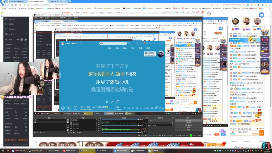
Task: Toggle lock on 视频捕获设备 2 source
Action: point(99,120)
